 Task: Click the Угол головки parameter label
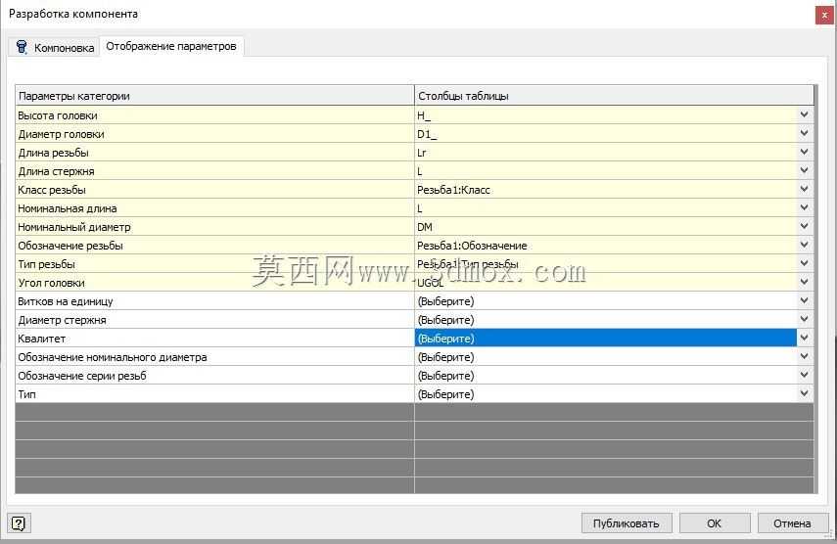pyautogui.click(x=51, y=283)
